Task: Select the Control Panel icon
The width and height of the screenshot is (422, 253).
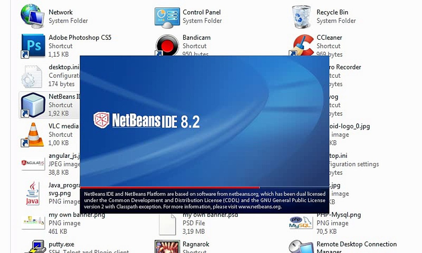Action: point(167,17)
